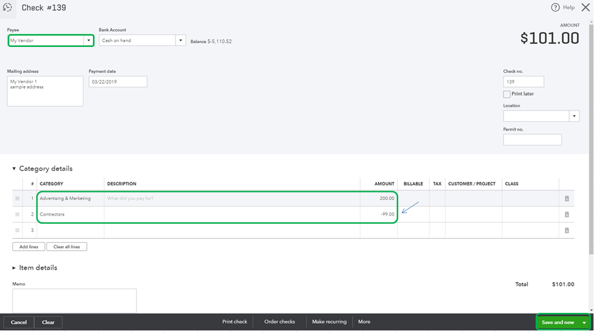Delete line 1 with its trash icon
594x332 pixels.
click(567, 198)
